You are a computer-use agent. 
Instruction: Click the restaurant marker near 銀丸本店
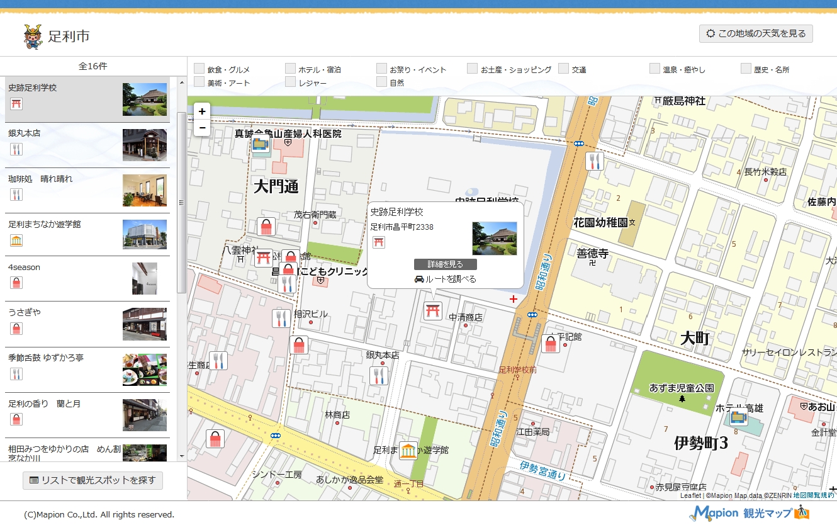pyautogui.click(x=378, y=376)
